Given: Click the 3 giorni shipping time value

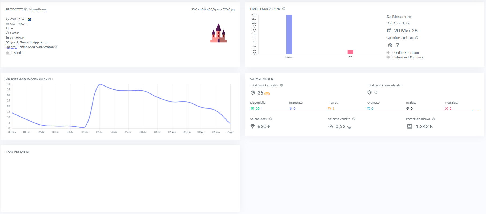Looking at the screenshot, I should click(11, 47).
